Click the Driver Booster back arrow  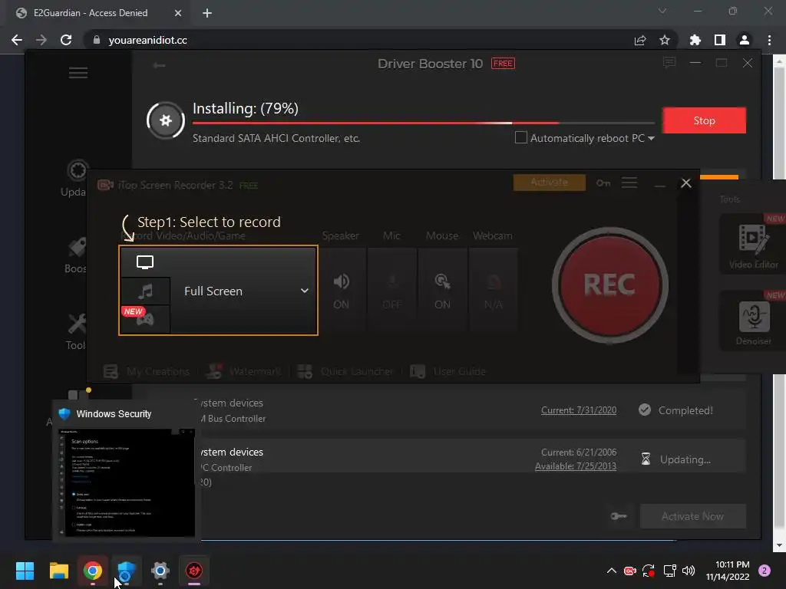point(160,65)
